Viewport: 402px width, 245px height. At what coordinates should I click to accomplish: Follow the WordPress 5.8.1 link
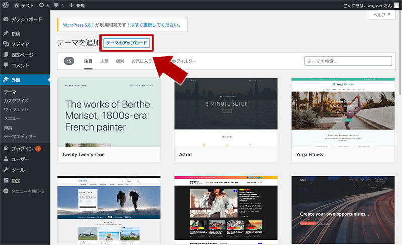[x=78, y=25]
